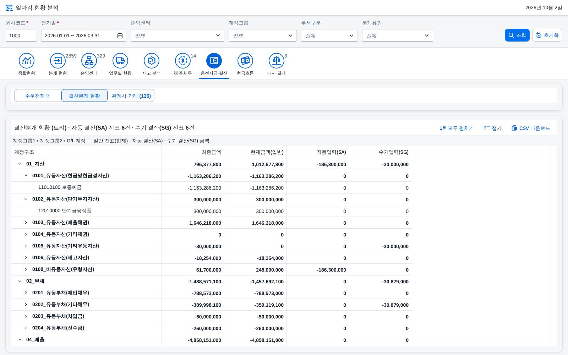Click the 최종금액 column header
The image size is (568, 355).
click(x=193, y=152)
